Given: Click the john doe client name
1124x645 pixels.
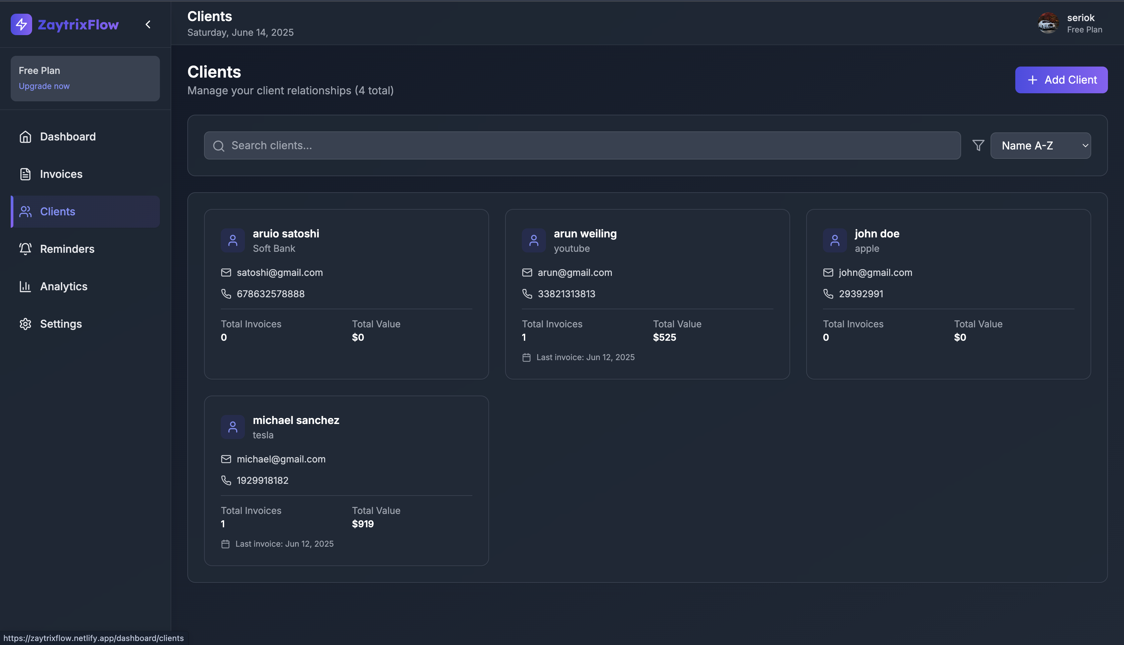Looking at the screenshot, I should [877, 233].
